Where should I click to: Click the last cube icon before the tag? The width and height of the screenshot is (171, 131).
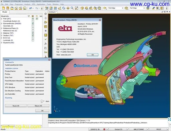(x=99, y=8)
